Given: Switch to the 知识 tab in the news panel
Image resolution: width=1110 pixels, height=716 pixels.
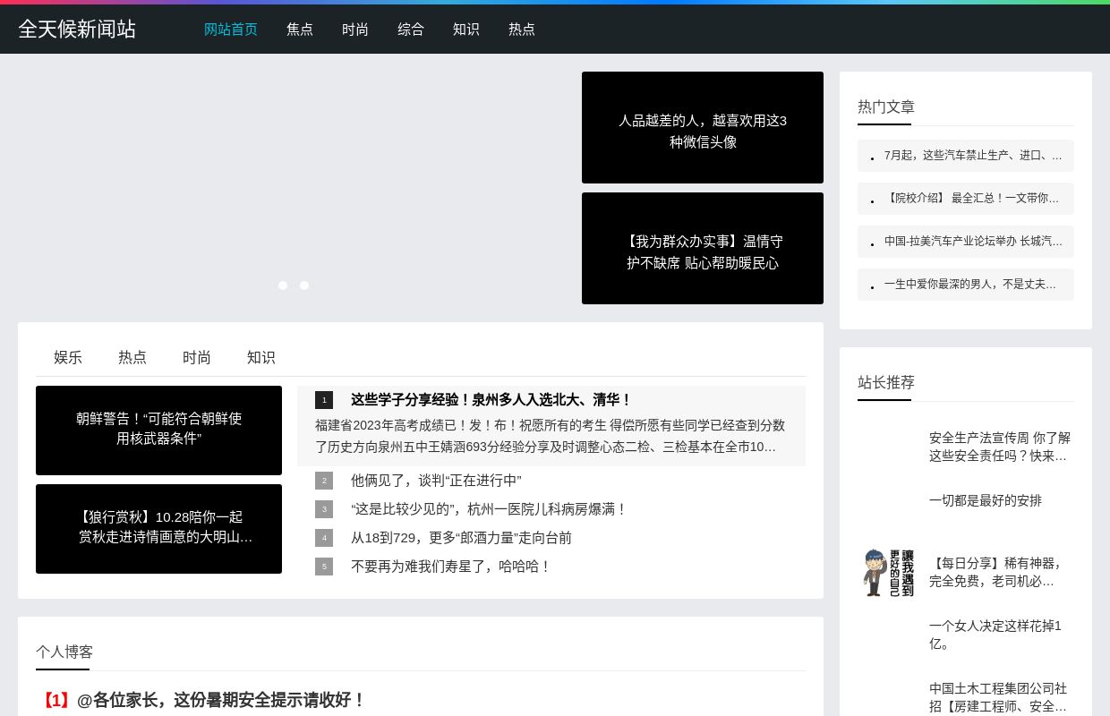Looking at the screenshot, I should 260,357.
